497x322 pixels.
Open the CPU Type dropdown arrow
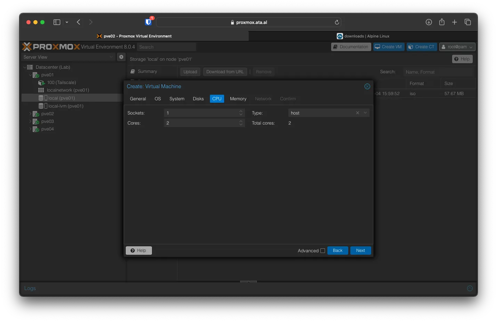[365, 113]
